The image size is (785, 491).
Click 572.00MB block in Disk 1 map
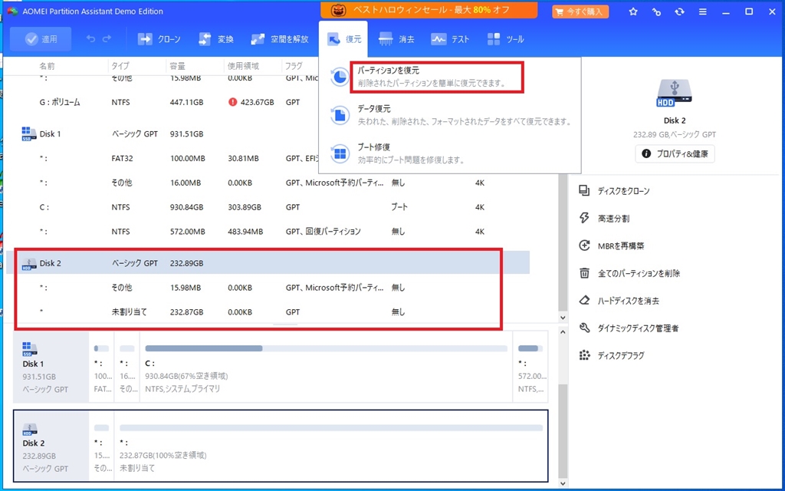click(x=530, y=367)
